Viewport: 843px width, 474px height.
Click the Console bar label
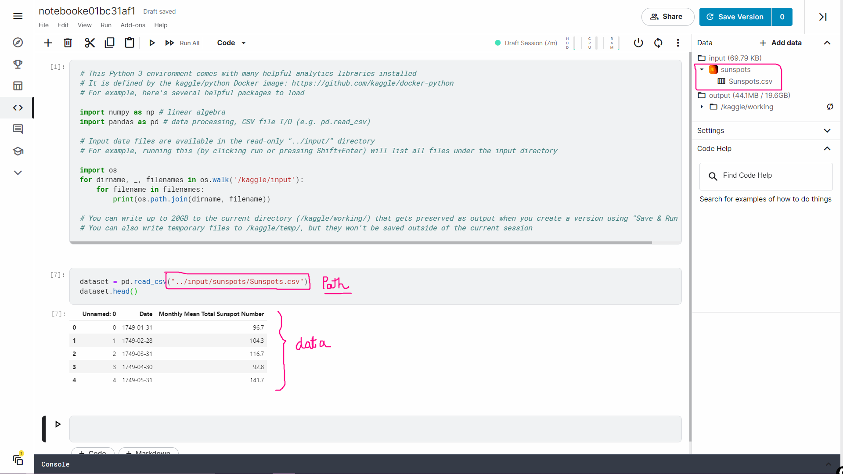[x=55, y=464]
